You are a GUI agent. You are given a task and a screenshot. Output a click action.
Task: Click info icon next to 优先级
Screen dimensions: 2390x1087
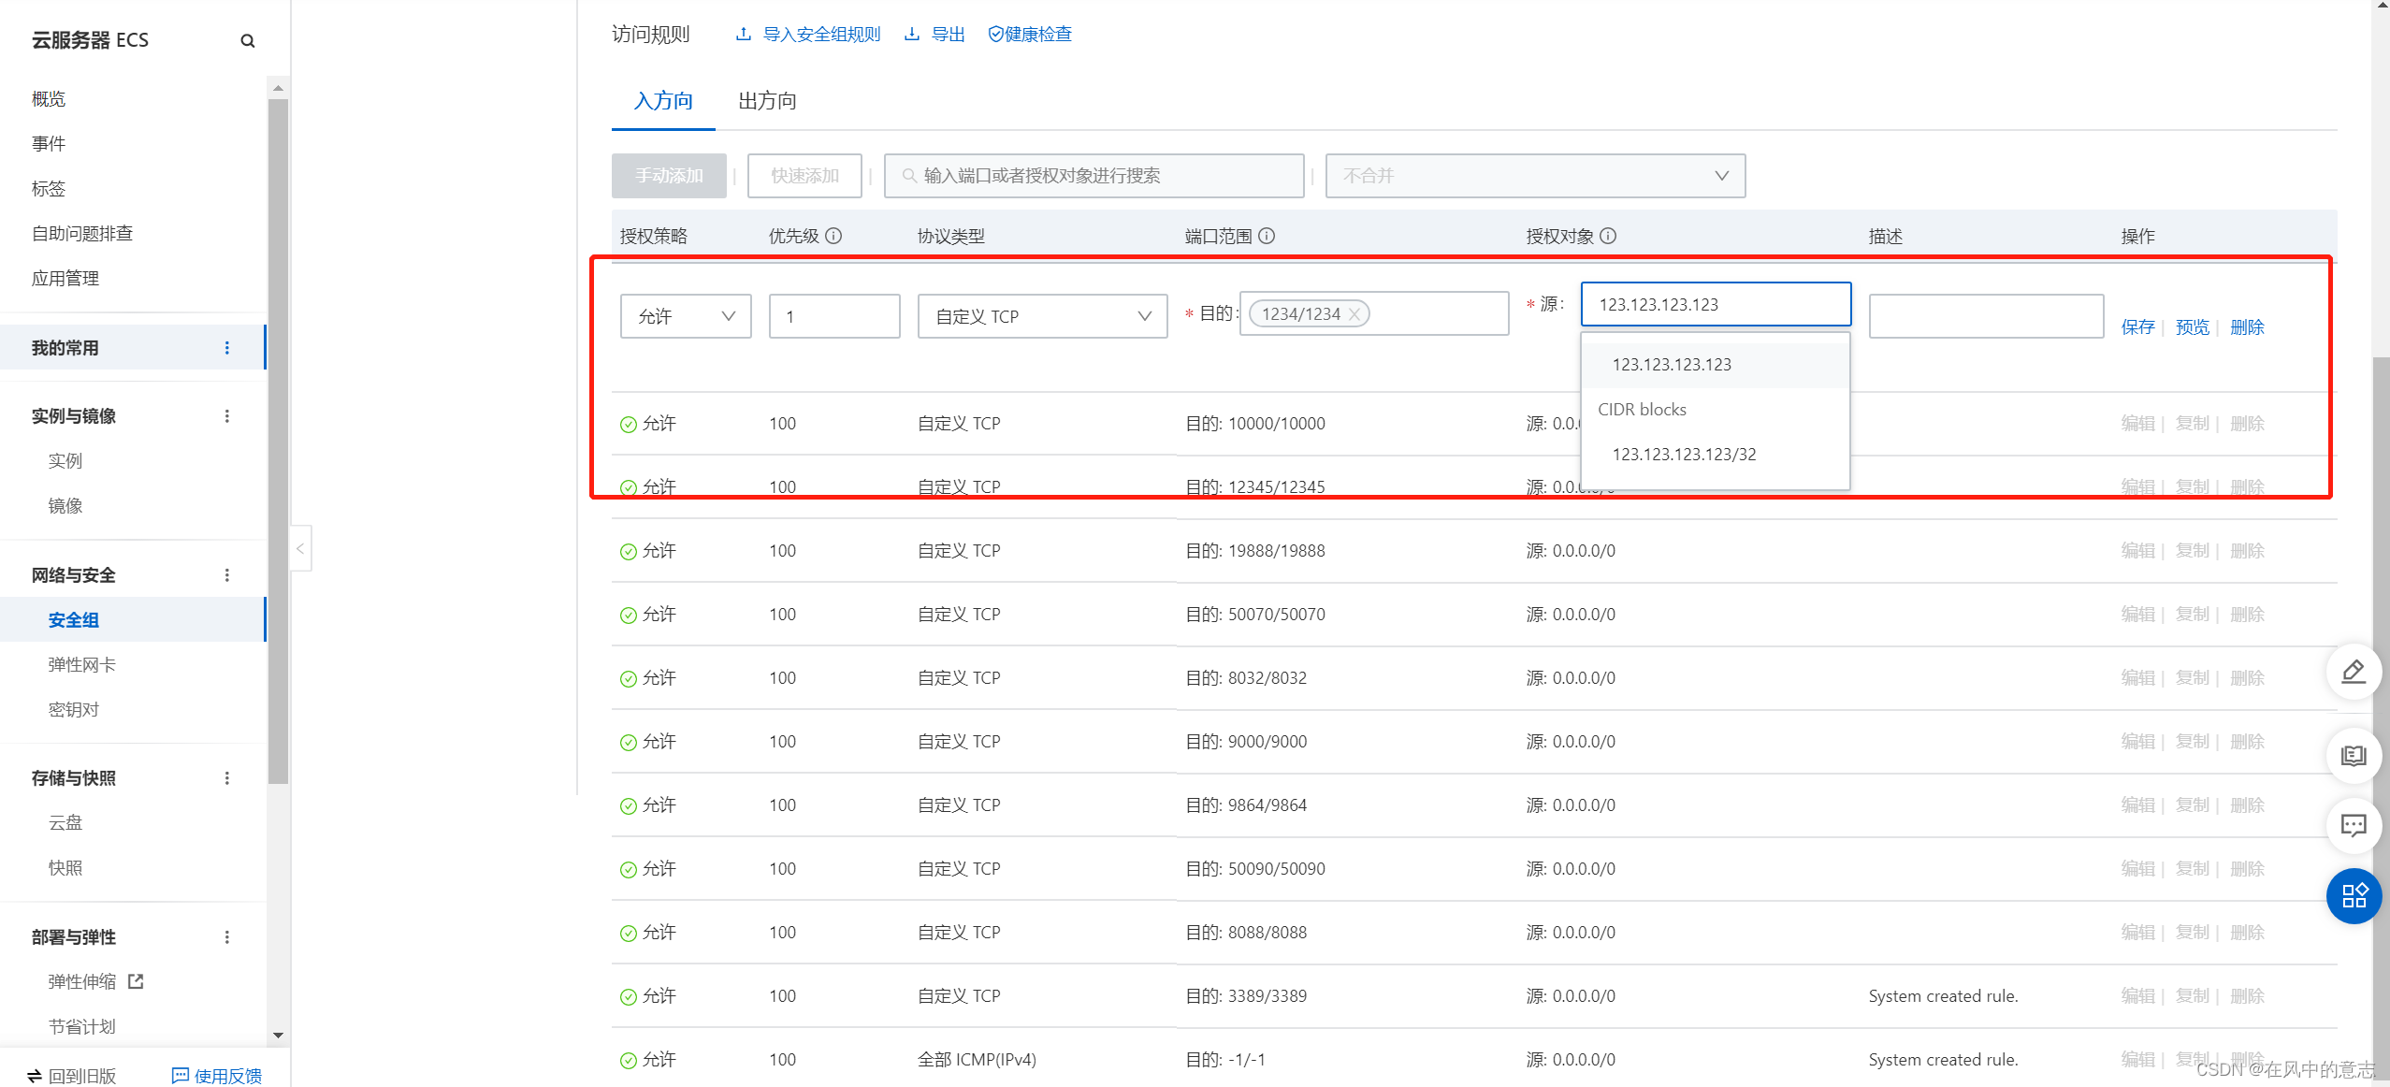coord(833,236)
